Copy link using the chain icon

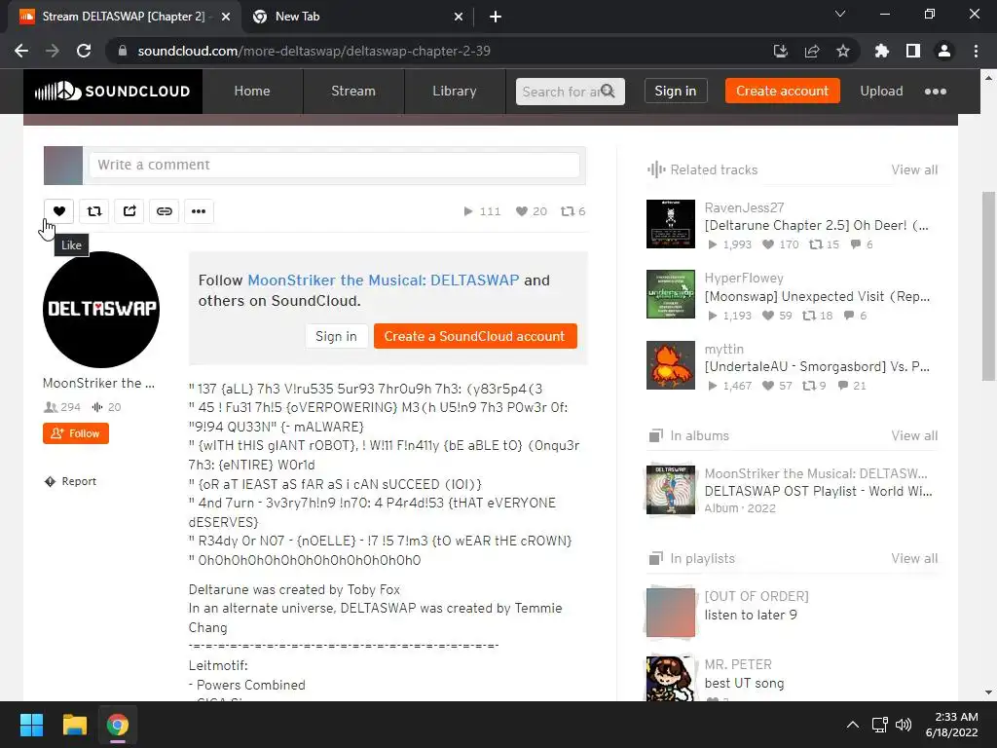click(x=164, y=211)
